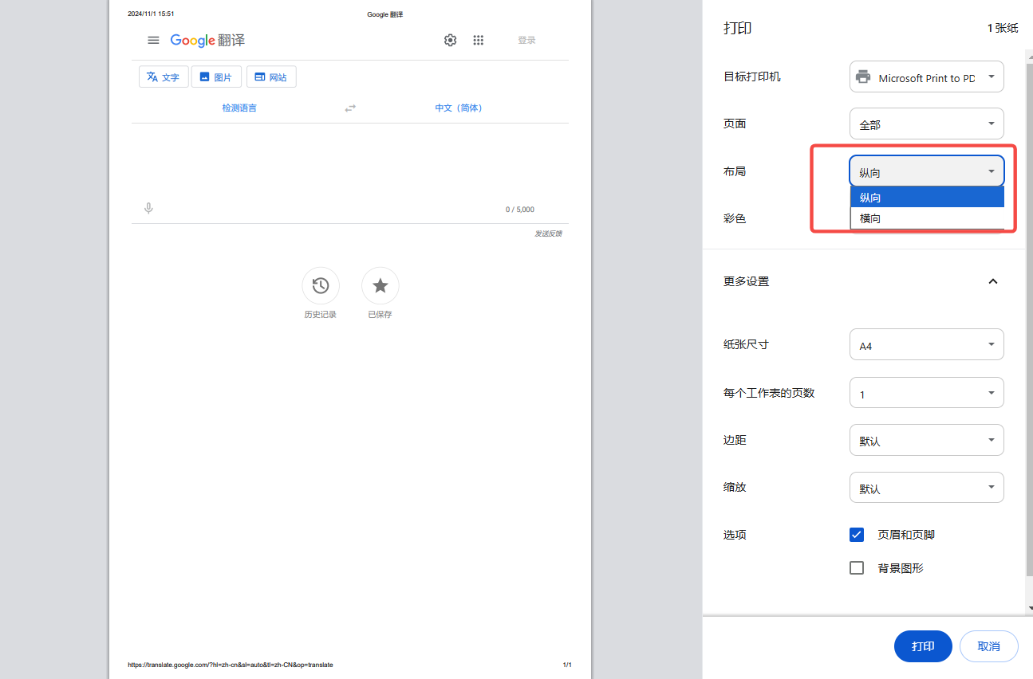Click the swap languages arrows icon
The image size is (1033, 679).
(350, 108)
